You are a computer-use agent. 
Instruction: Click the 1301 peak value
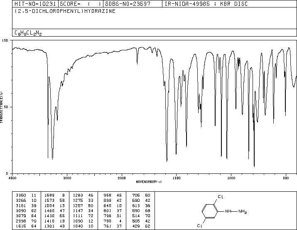tap(49, 226)
